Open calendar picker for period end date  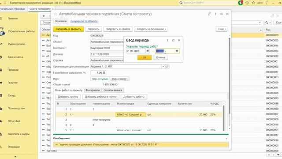point(177,51)
